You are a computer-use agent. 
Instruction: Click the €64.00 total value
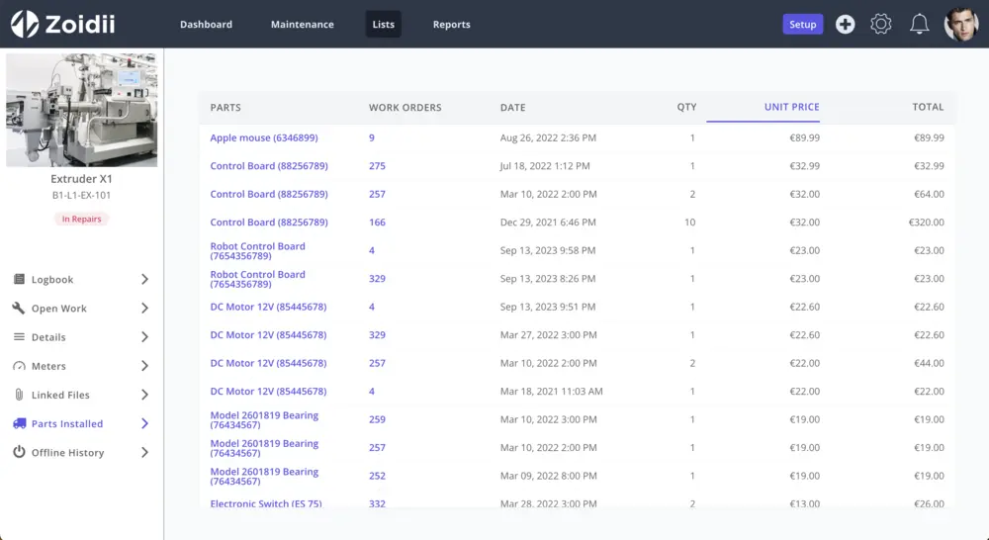coord(929,194)
